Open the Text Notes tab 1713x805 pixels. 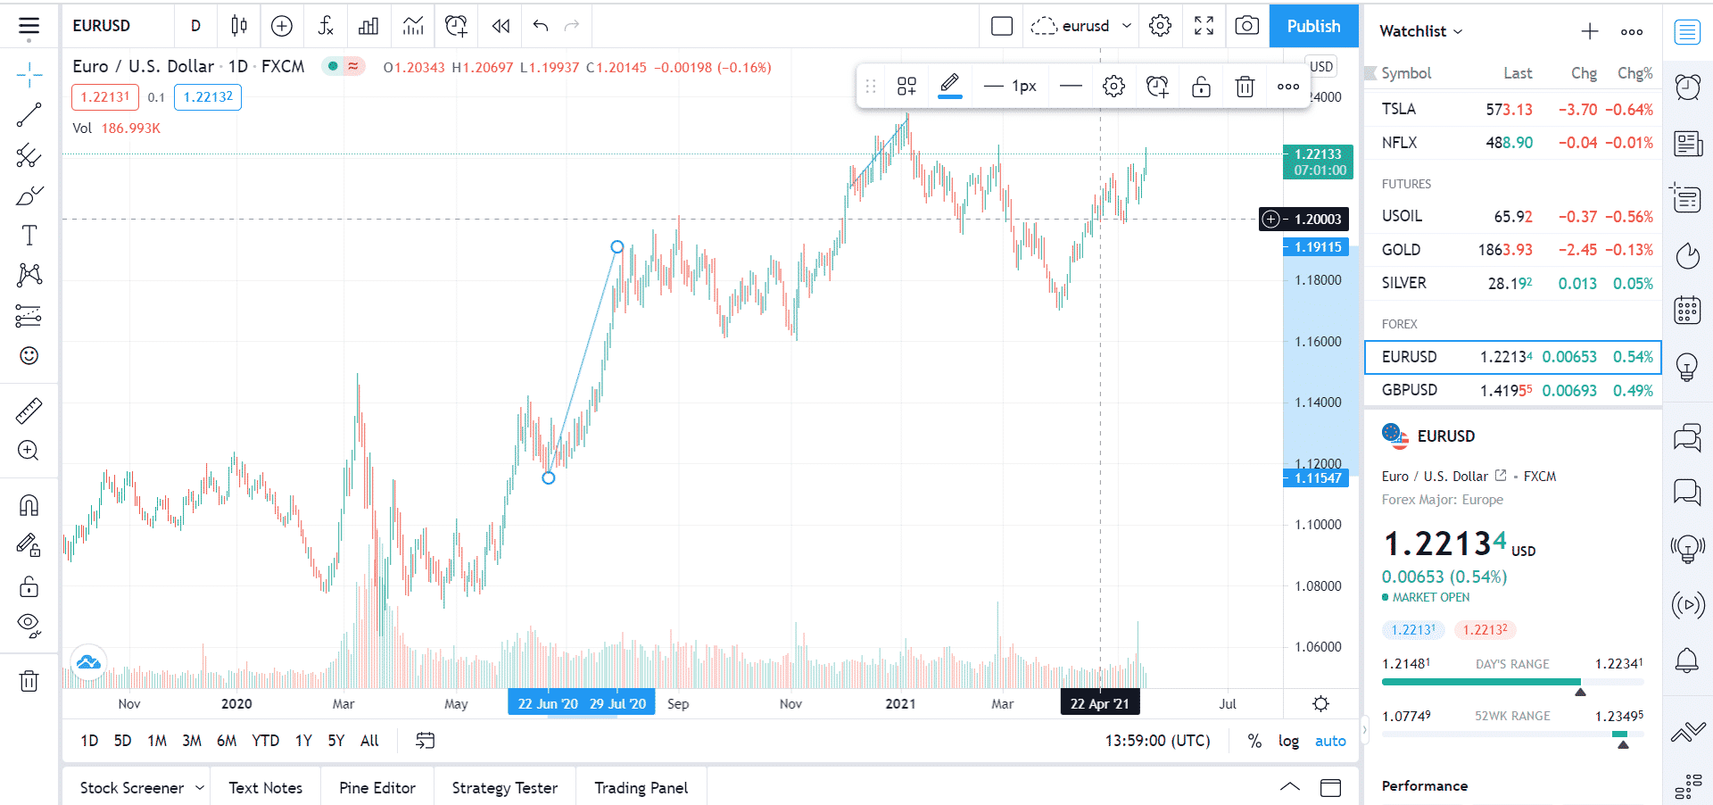coord(265,787)
